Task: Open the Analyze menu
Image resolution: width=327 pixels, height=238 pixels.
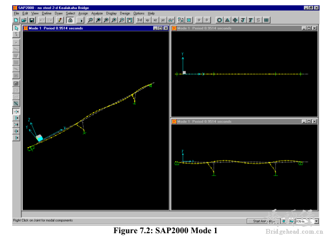Action: click(97, 13)
